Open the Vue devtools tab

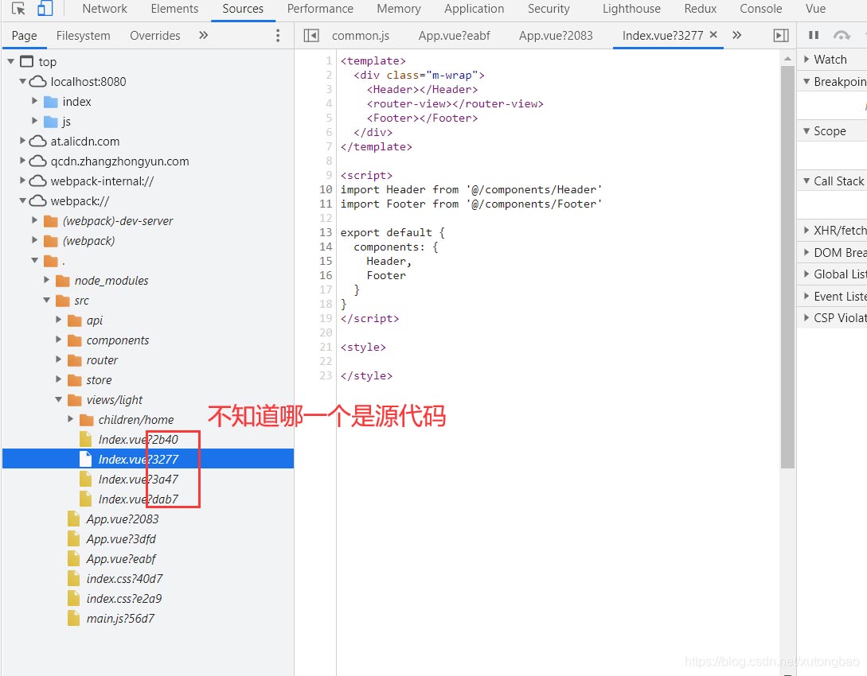(815, 9)
